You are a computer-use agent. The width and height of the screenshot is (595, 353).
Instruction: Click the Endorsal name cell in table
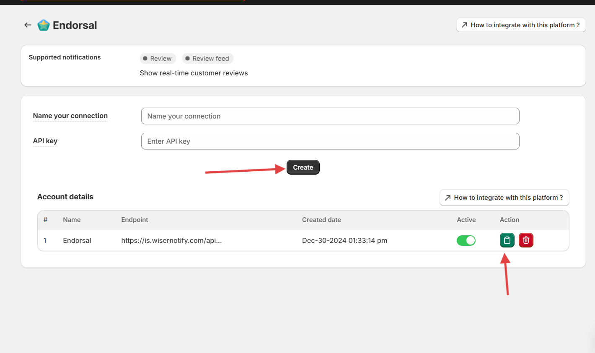77,240
